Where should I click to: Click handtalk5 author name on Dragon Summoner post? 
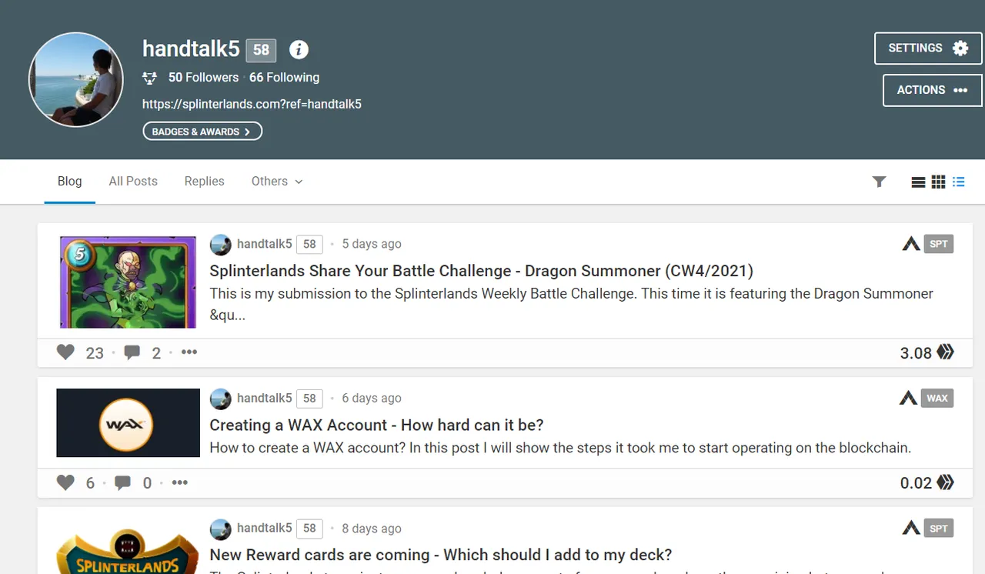tap(265, 244)
